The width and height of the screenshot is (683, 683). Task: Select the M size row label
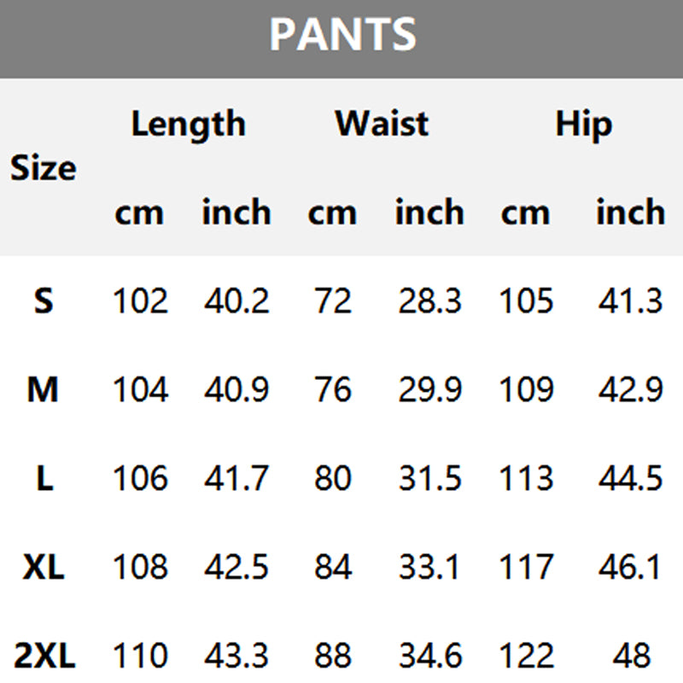[x=43, y=391]
